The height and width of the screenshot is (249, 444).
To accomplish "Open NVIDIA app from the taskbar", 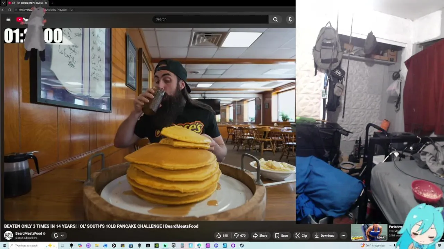I will pos(156,246).
